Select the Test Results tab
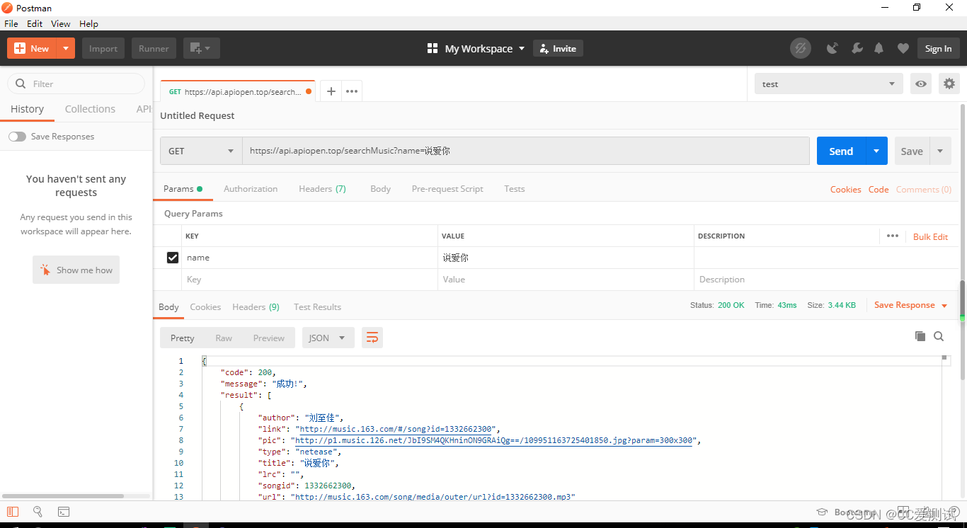 [x=317, y=307]
